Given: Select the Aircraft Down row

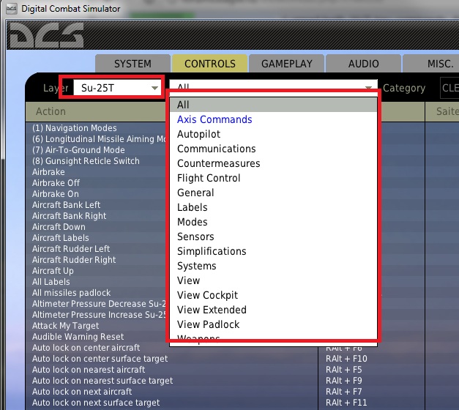Looking at the screenshot, I should [x=59, y=227].
